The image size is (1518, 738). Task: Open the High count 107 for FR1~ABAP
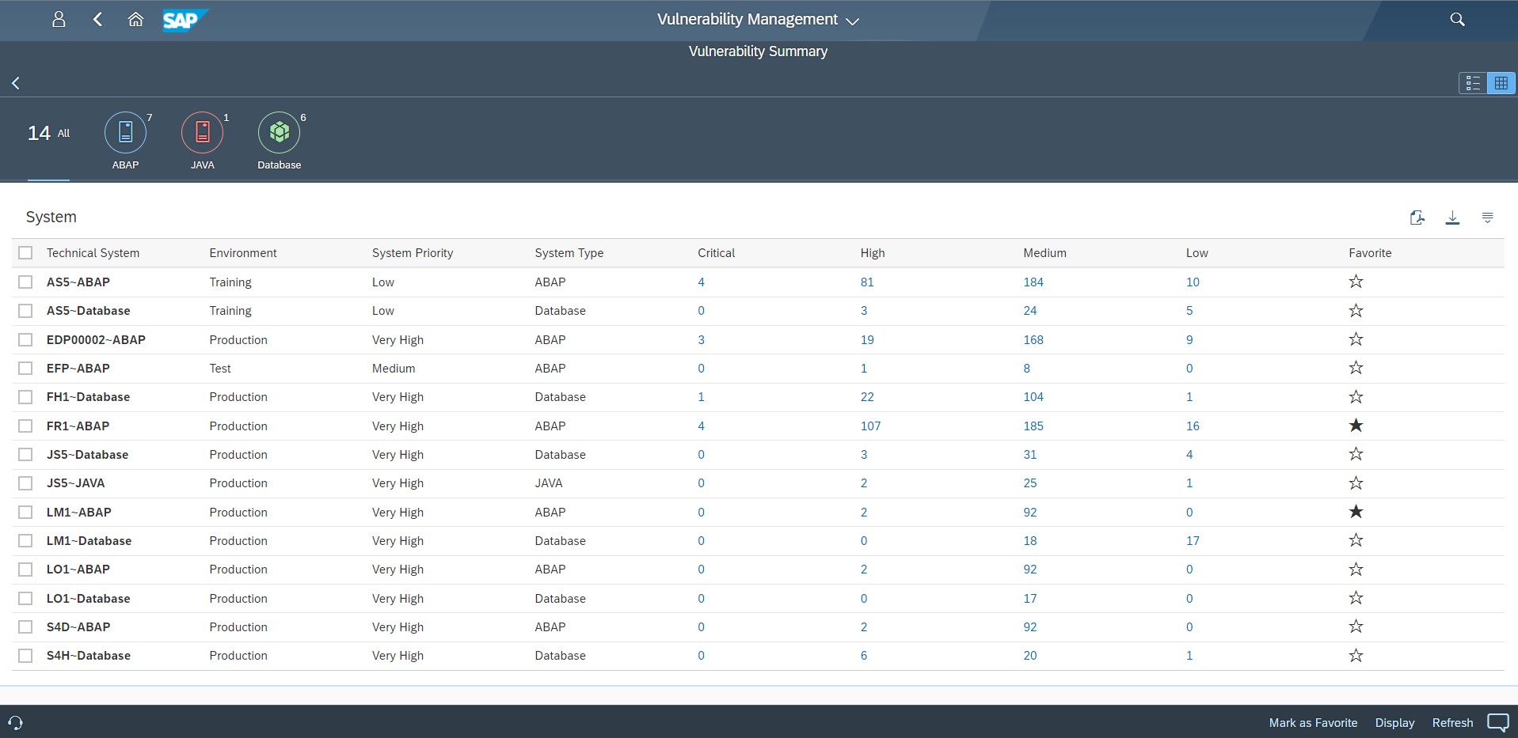(x=870, y=426)
